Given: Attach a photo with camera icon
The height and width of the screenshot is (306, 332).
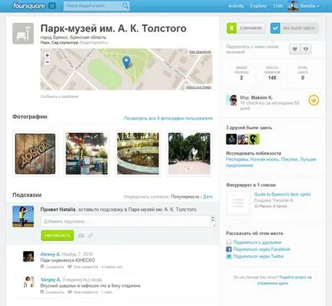Looking at the screenshot, I should 81,236.
